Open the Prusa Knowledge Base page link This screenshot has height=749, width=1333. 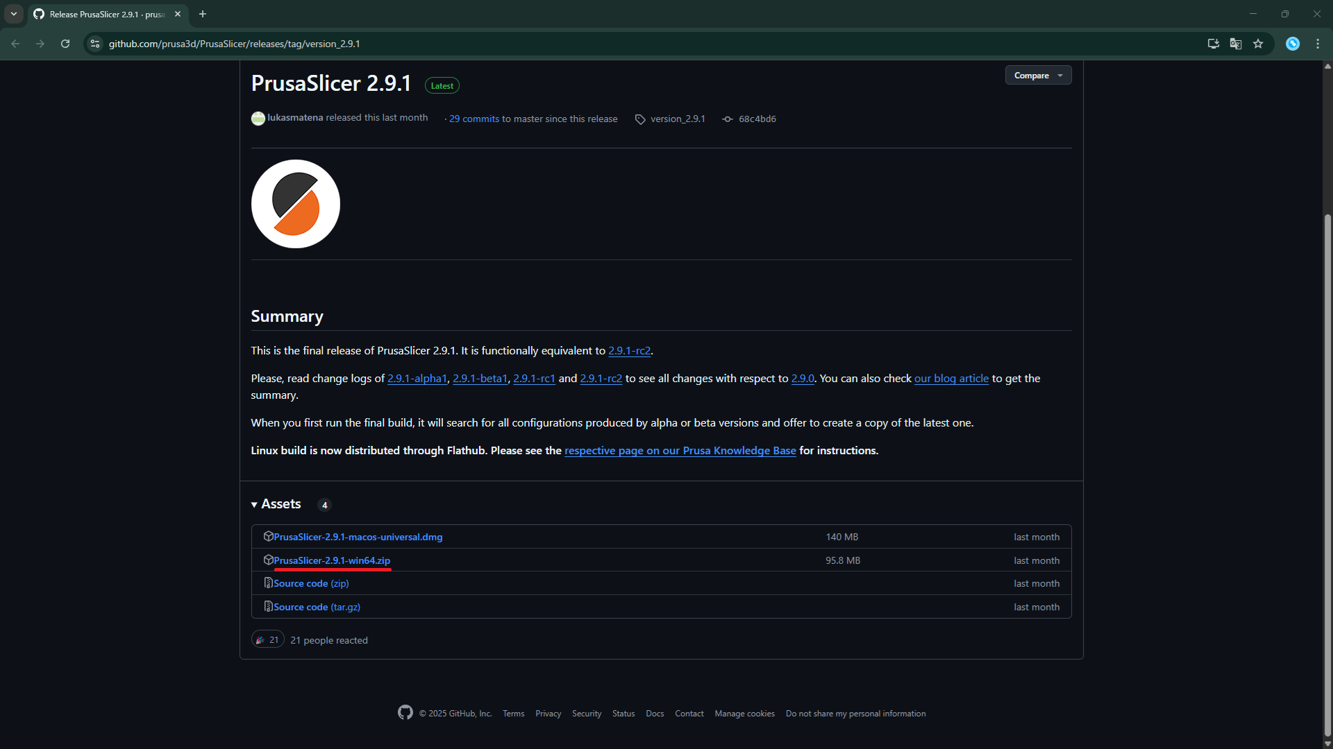[x=680, y=451]
